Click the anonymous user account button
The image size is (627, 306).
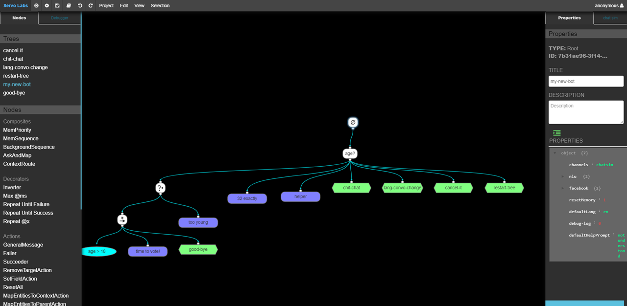tap(609, 6)
